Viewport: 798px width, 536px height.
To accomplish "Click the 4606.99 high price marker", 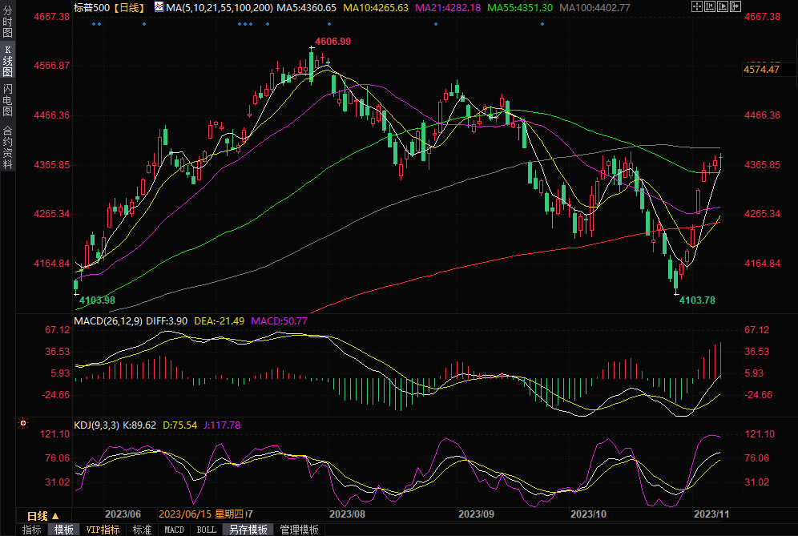I will pos(333,41).
